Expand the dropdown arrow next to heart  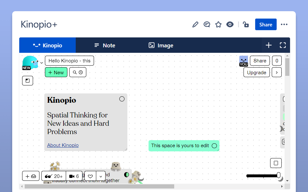101,176
